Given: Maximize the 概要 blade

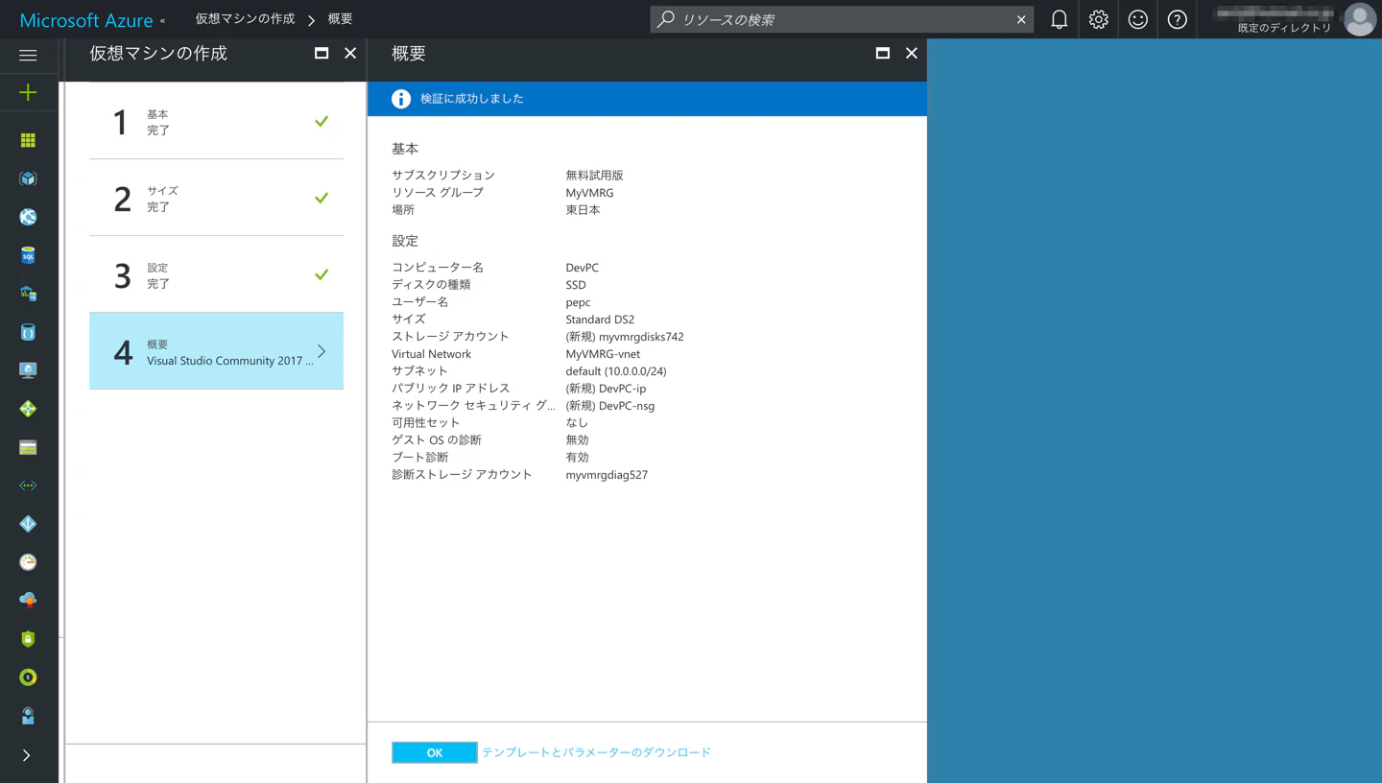Looking at the screenshot, I should point(883,53).
